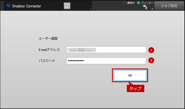Screen dimensions: 185x109
Task: Click the 通信中 communication indicator
Action: tap(129, 3)
